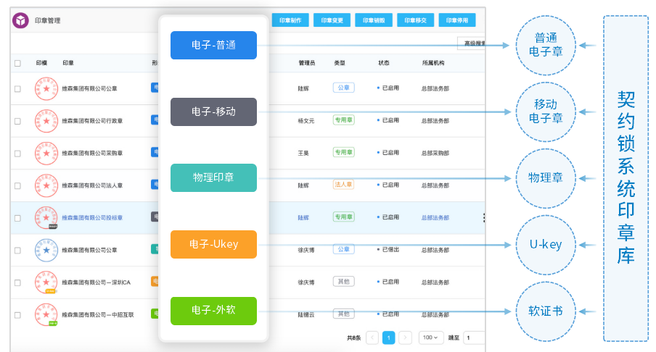Click the 管理员 column header
Screen dimensions: 656x352
307,62
